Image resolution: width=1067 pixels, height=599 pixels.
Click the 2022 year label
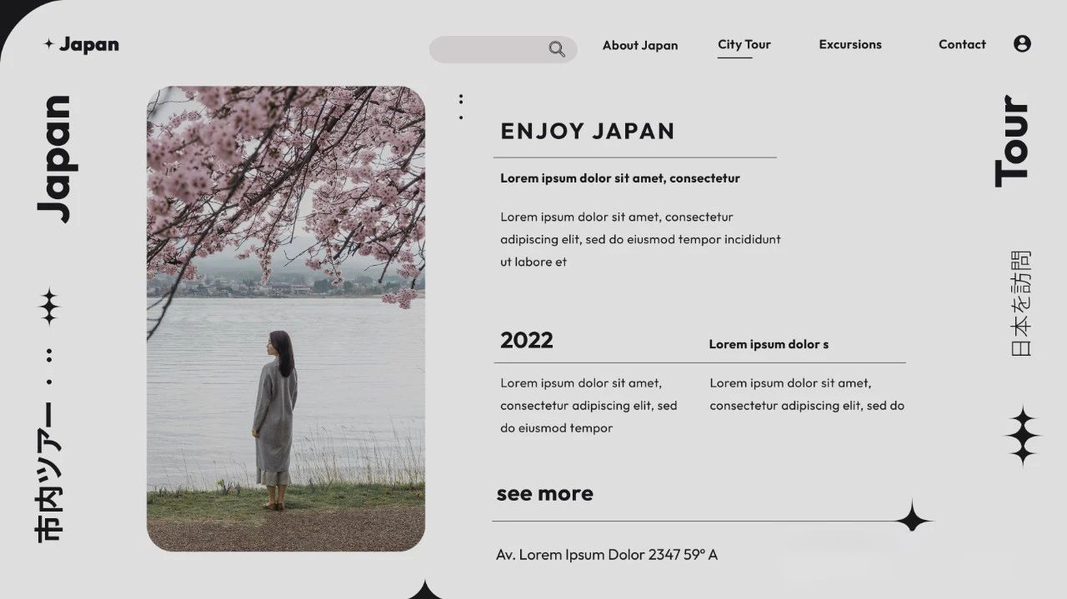[527, 340]
